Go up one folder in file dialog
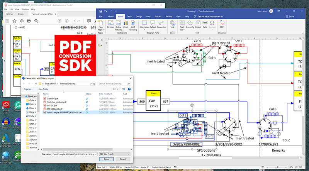This screenshot has height=171, width=309. (36, 84)
